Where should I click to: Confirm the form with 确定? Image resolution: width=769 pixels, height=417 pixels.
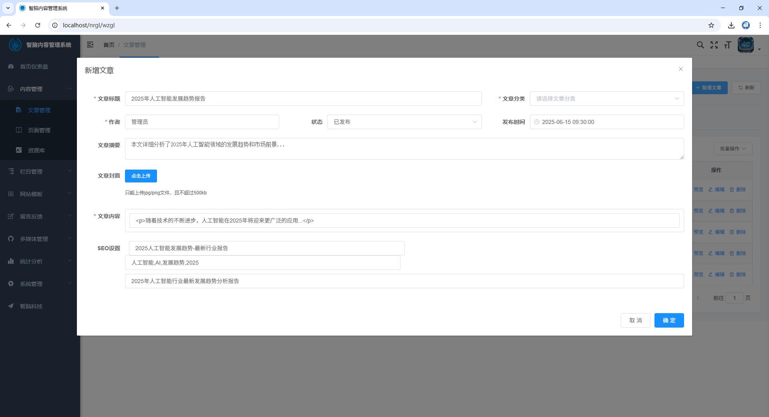point(668,320)
